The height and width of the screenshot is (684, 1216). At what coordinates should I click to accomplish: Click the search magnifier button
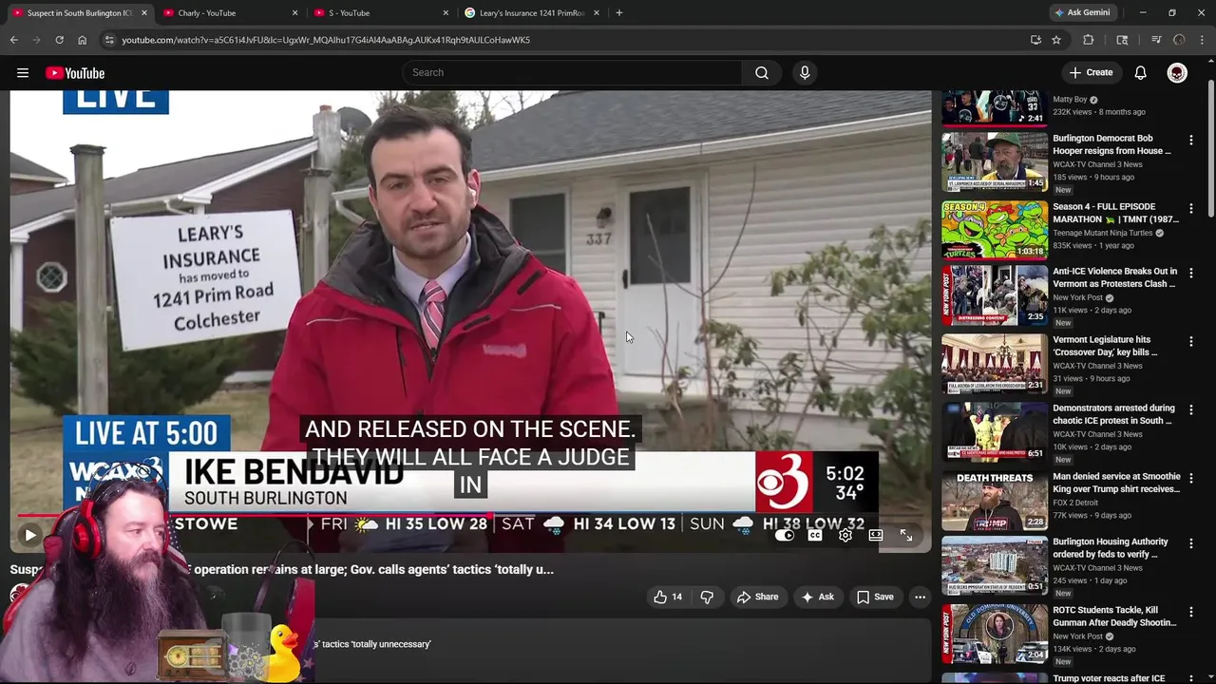(x=762, y=73)
